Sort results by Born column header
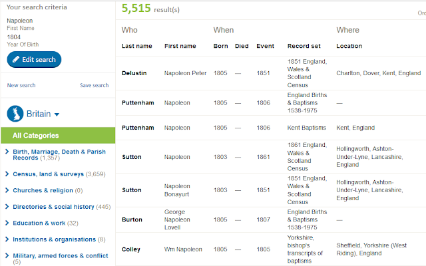 (220, 46)
